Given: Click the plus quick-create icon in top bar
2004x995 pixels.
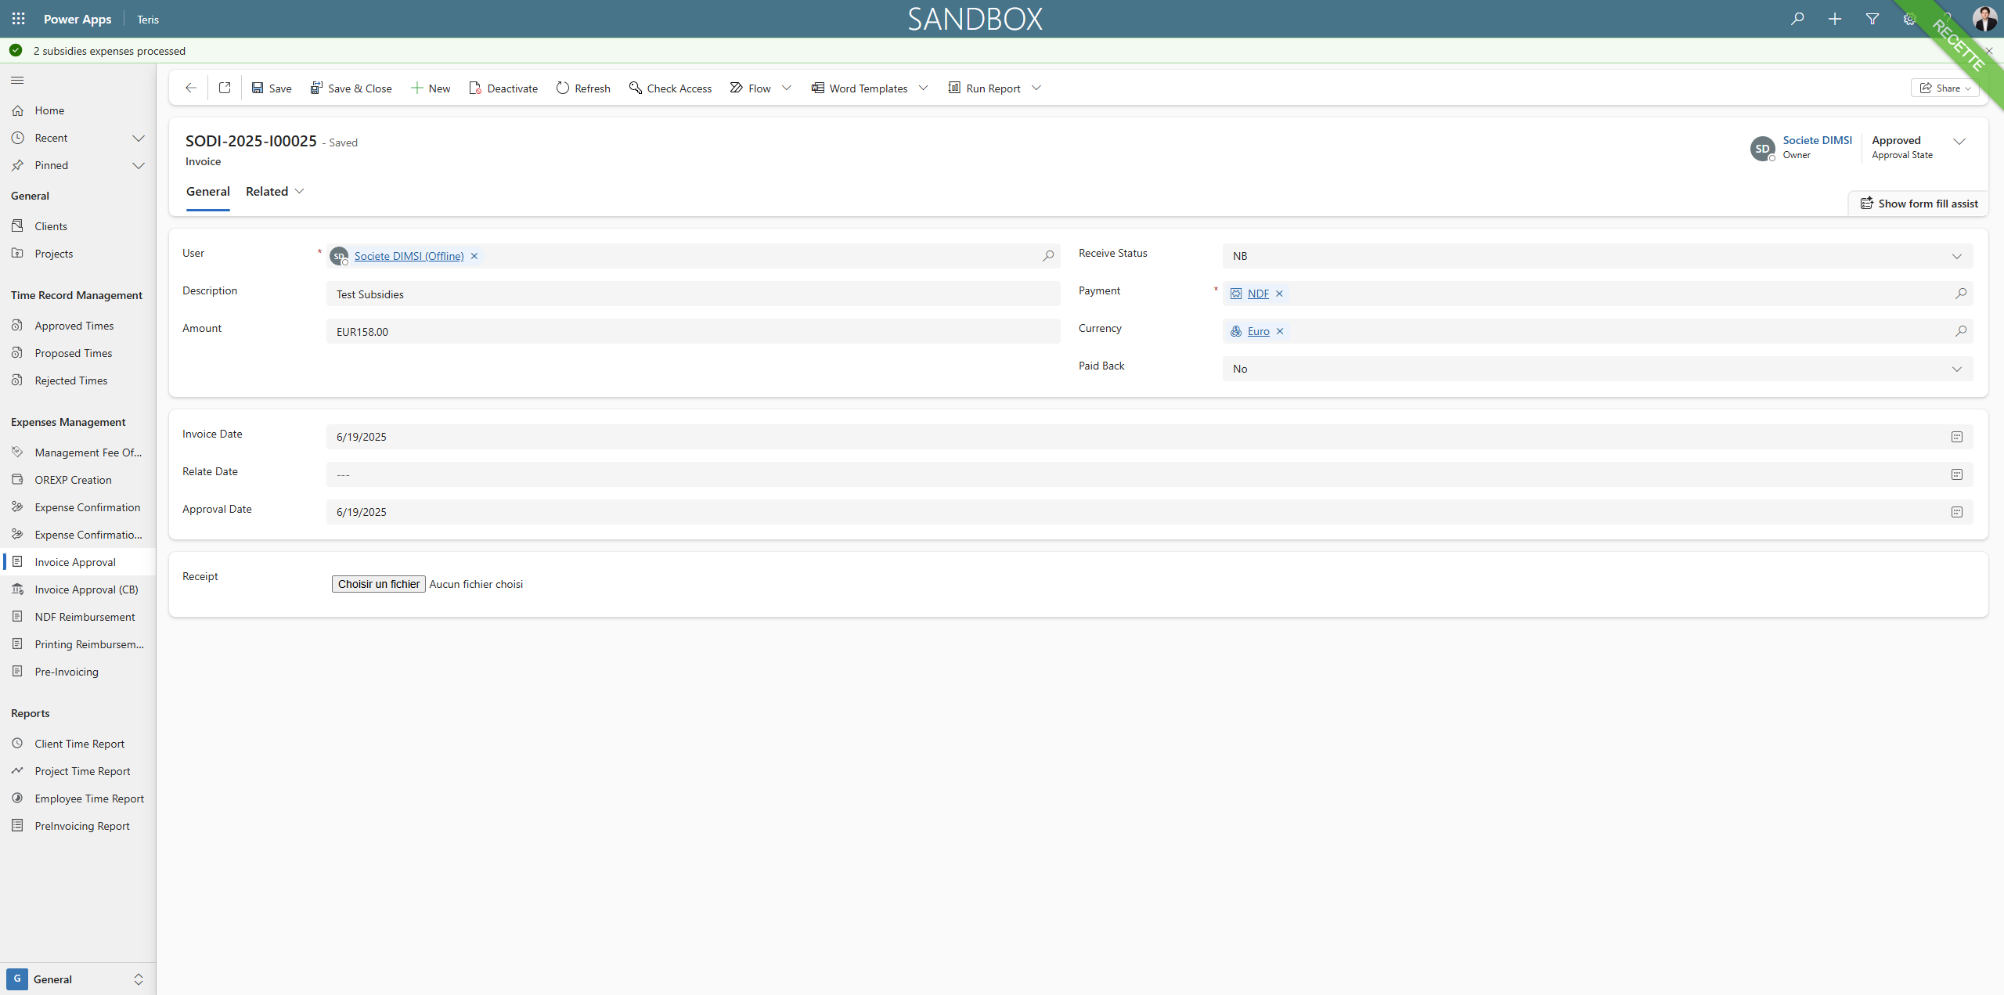Looking at the screenshot, I should coord(1835,19).
